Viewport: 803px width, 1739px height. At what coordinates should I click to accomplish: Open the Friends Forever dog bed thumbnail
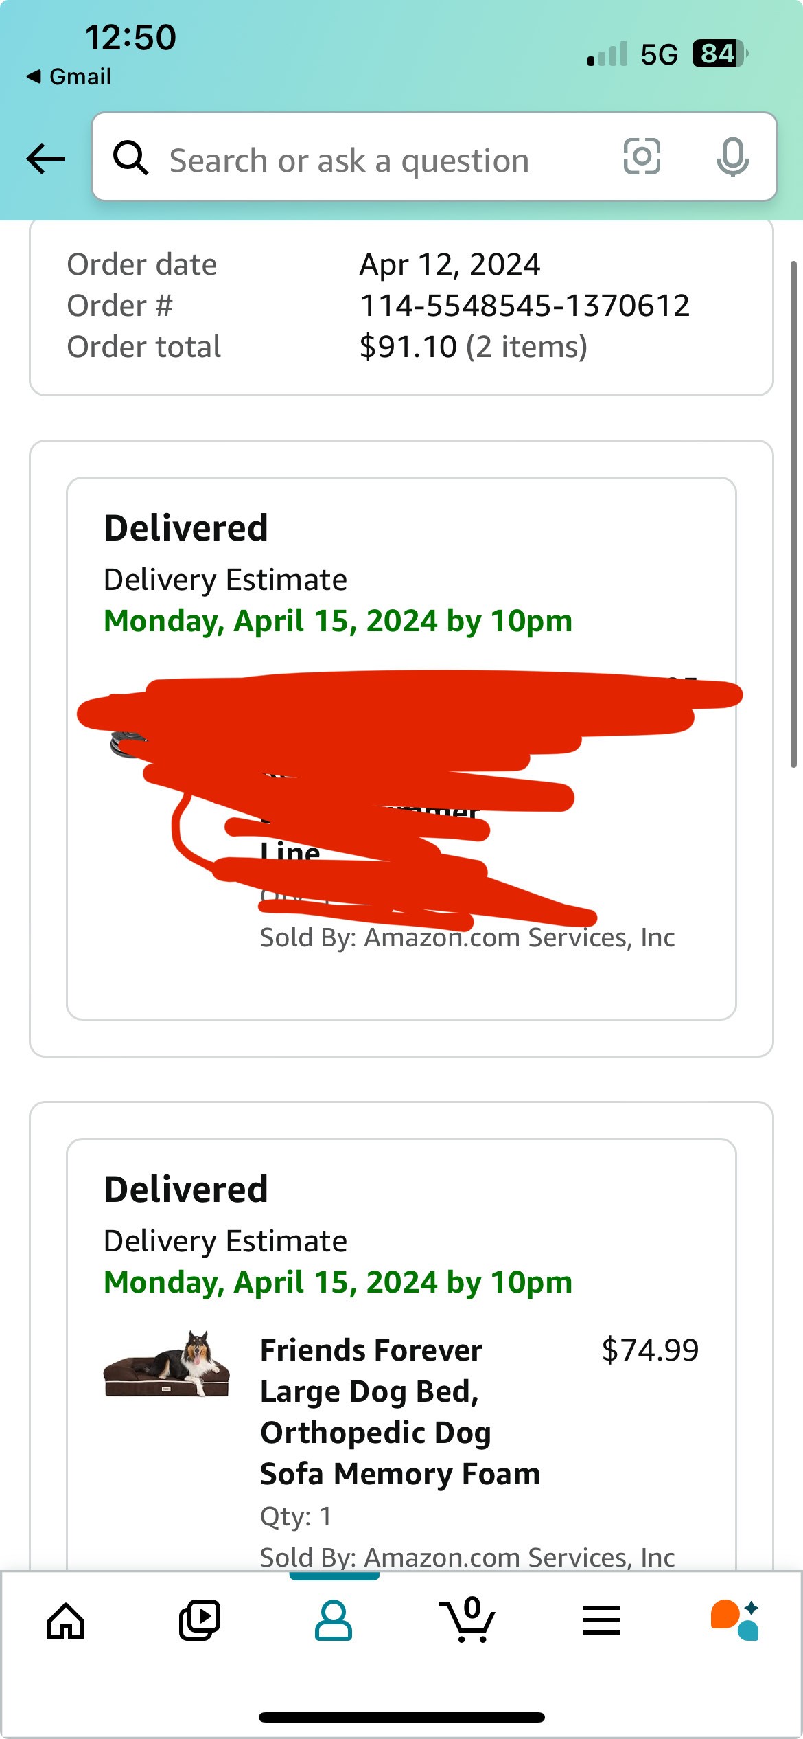[x=167, y=1364]
